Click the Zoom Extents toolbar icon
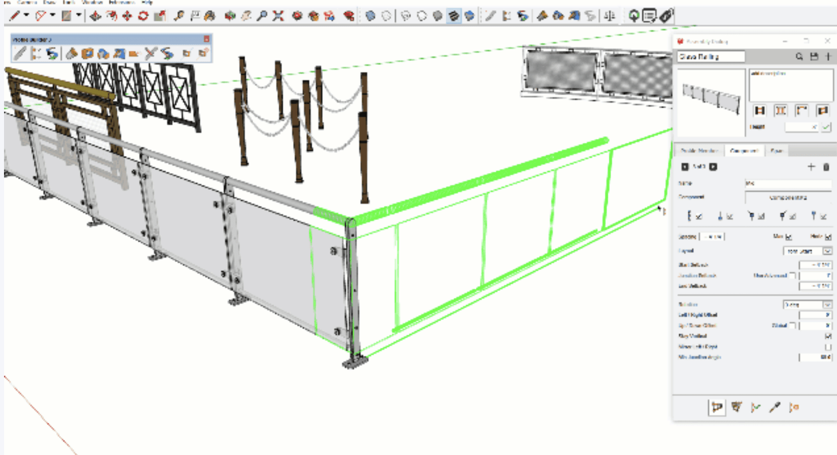 [278, 16]
